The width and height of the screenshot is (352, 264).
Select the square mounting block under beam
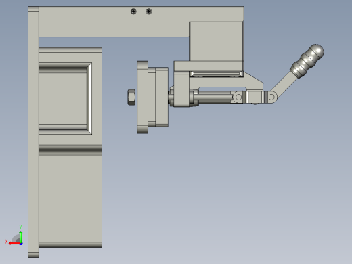pyautogui.click(x=216, y=41)
